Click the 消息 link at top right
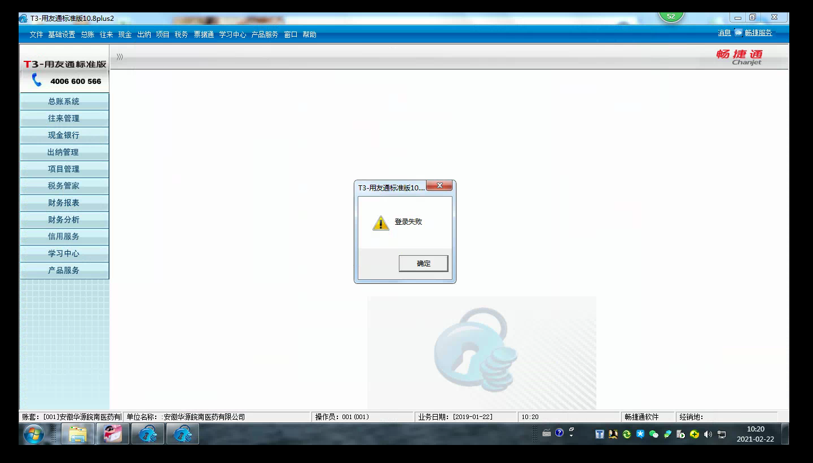This screenshot has height=463, width=813. [724, 33]
